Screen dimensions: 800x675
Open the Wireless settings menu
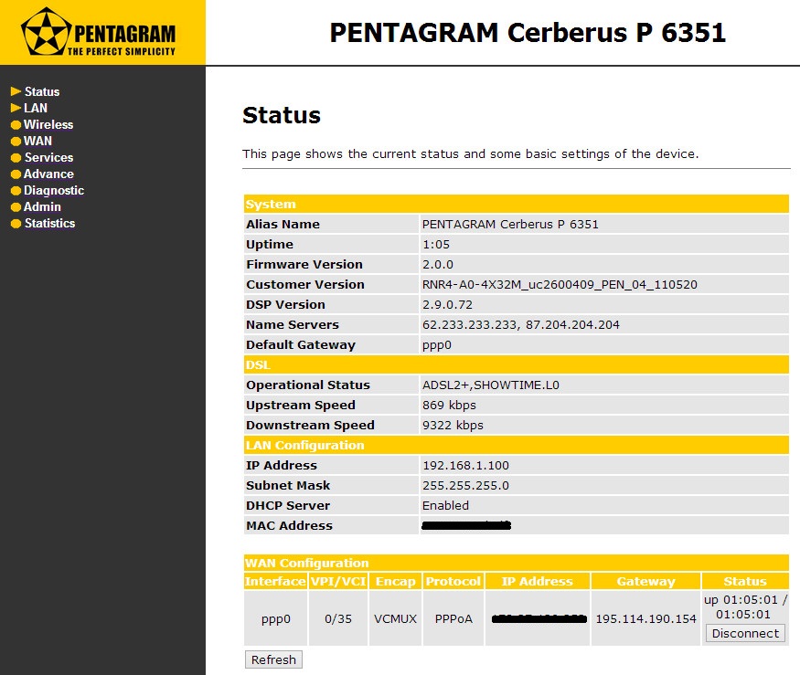(48, 124)
